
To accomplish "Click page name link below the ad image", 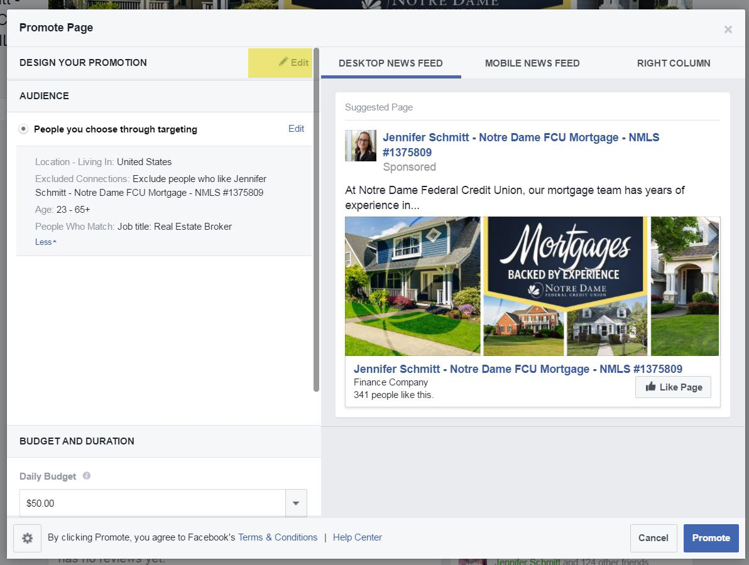I will tap(518, 369).
